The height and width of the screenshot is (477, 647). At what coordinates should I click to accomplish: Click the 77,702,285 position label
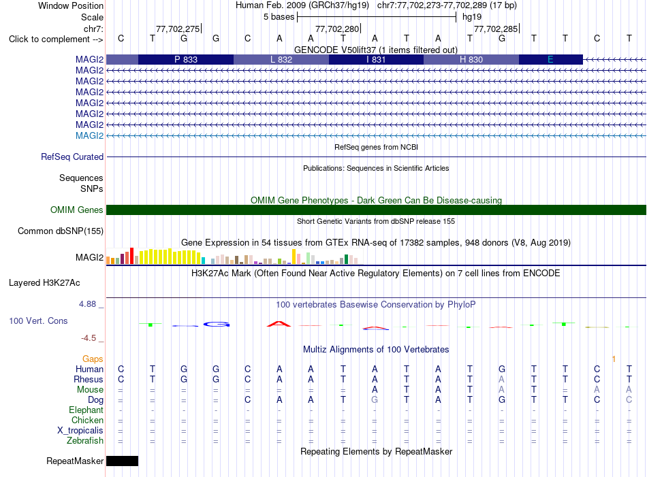click(496, 29)
